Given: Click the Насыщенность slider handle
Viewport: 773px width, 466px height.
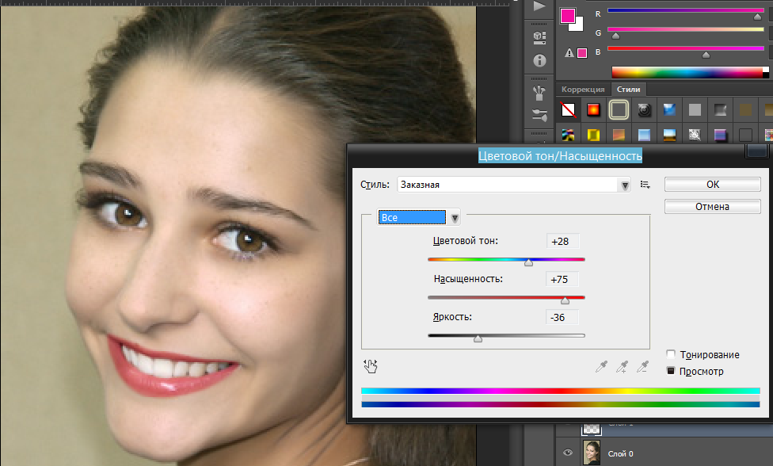Looking at the screenshot, I should tap(565, 300).
